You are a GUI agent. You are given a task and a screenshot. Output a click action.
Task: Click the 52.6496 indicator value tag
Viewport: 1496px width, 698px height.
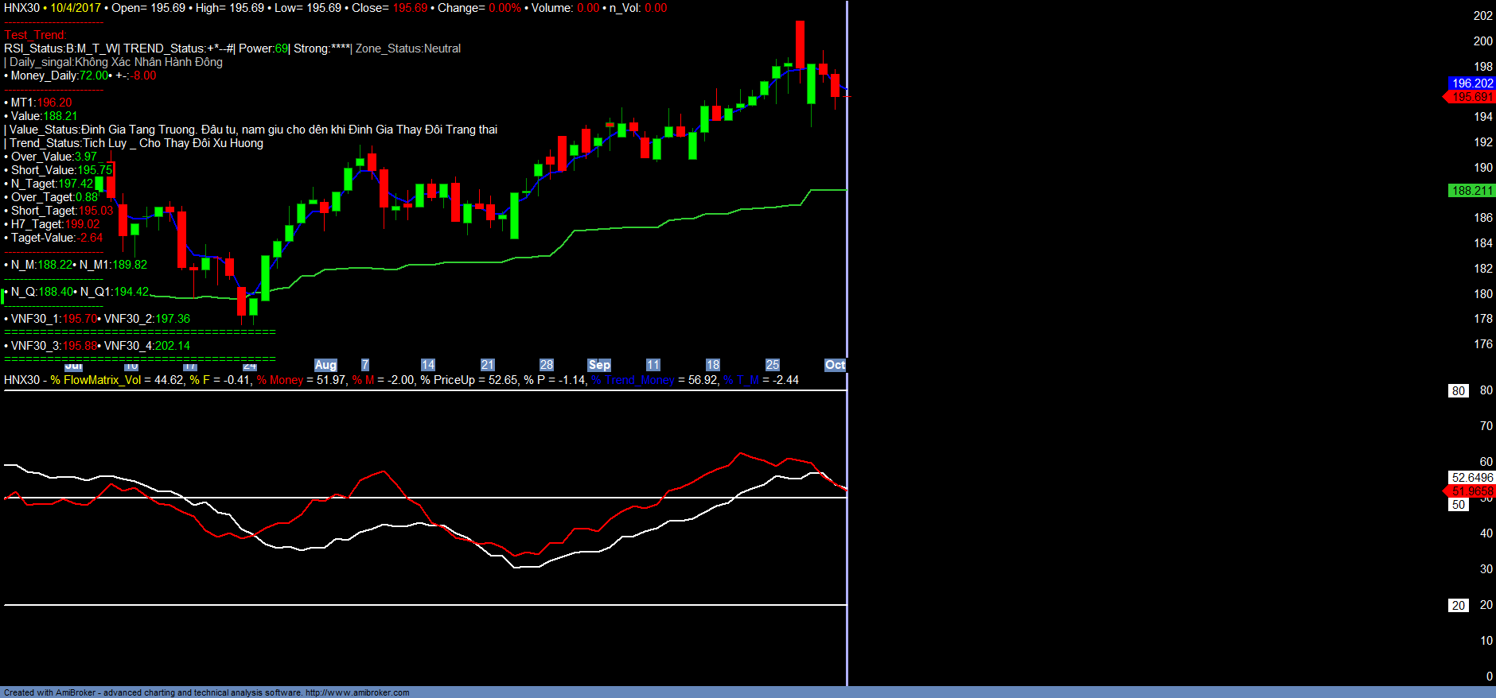tap(1471, 478)
